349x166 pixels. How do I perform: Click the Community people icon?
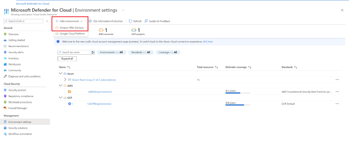(5, 70)
